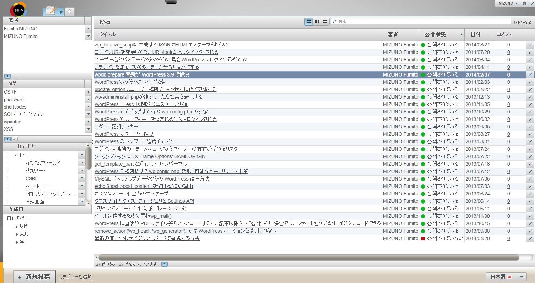535x283 pixels.
Task: Click the magnifier search icon
Action: 334,22
